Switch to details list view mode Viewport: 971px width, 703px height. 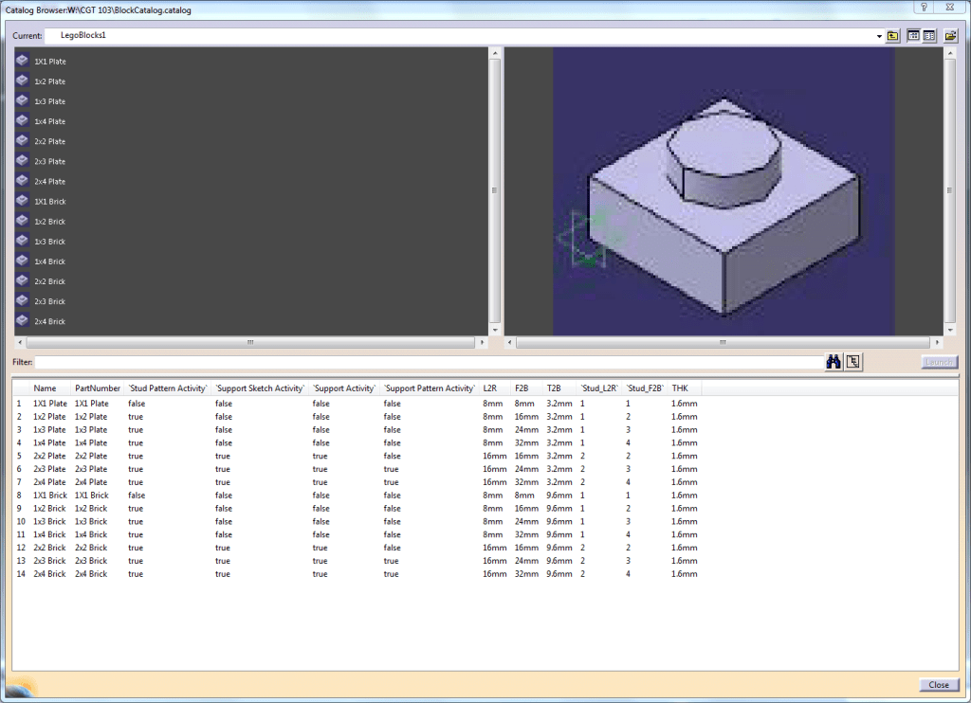click(x=929, y=36)
